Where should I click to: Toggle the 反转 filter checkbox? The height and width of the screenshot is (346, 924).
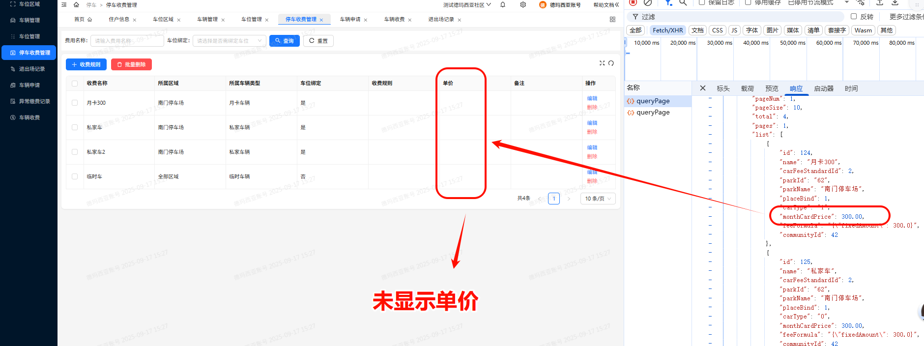pyautogui.click(x=854, y=16)
